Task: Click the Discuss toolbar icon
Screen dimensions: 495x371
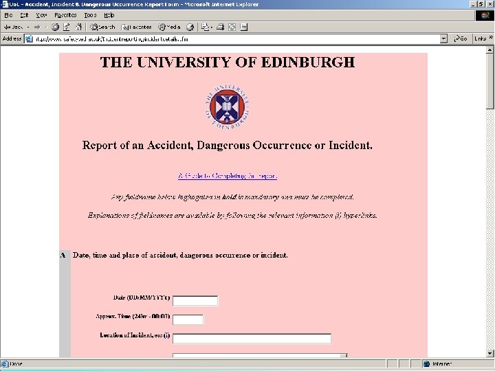Action: pos(243,27)
